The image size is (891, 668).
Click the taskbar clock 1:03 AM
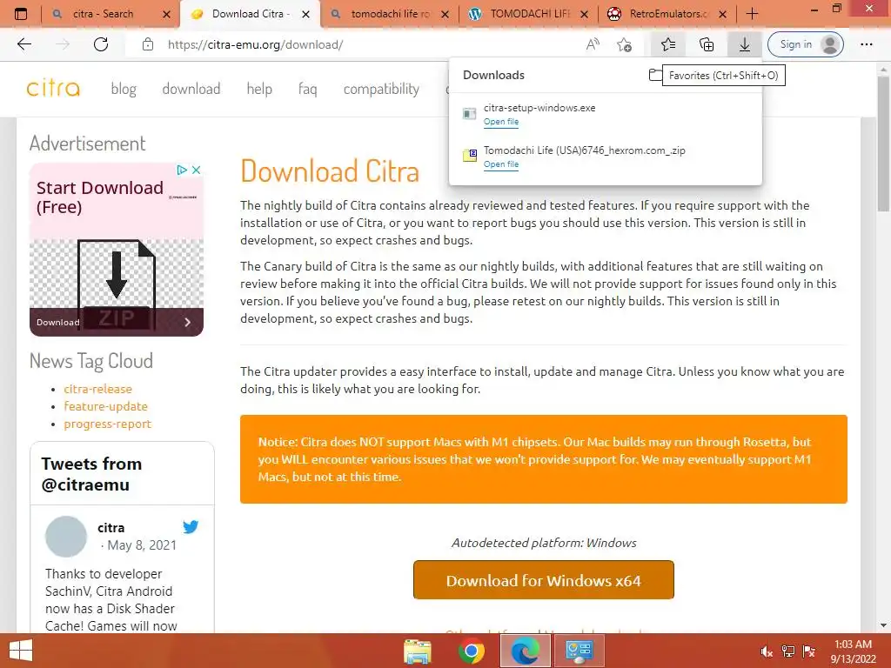(x=853, y=645)
